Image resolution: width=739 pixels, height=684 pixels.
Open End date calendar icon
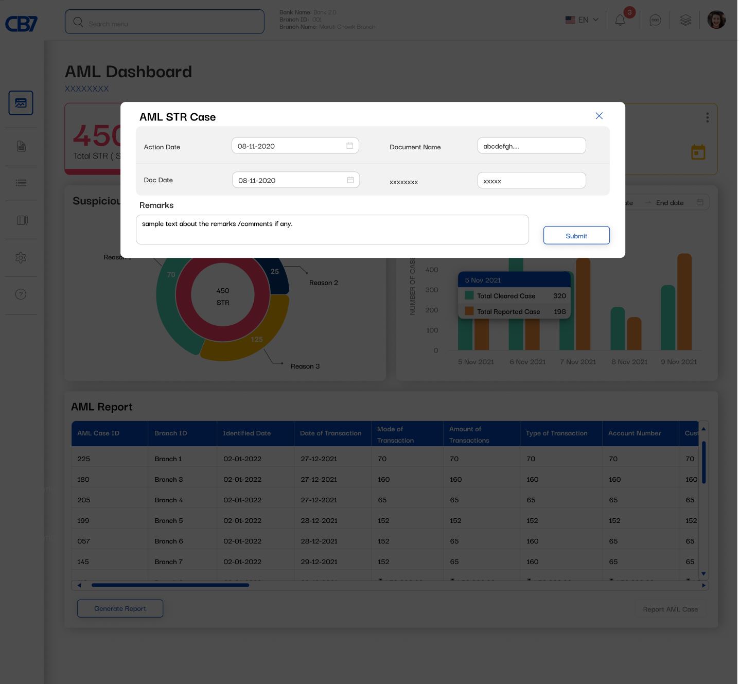click(x=700, y=202)
